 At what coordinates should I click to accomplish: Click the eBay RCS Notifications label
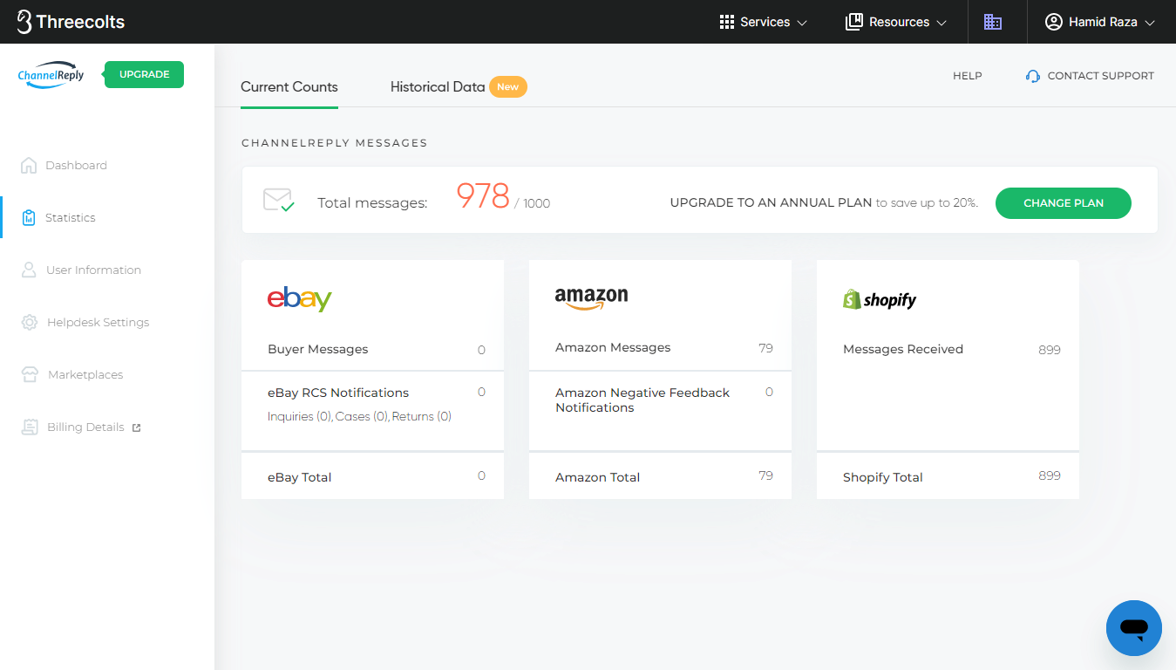338,393
